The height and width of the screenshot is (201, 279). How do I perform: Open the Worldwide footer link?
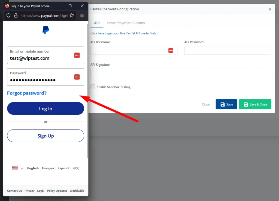tap(77, 191)
